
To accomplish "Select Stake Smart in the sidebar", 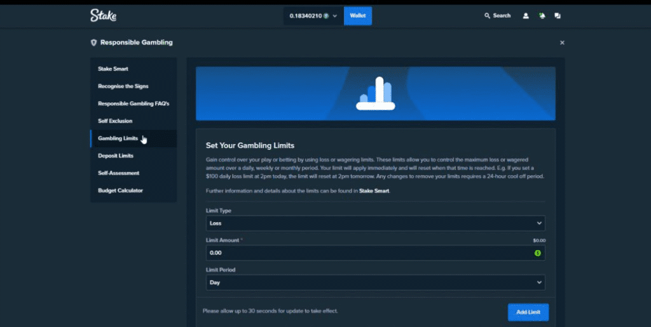I will click(113, 69).
